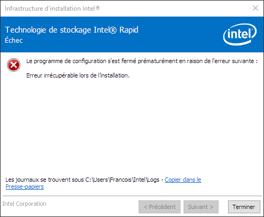Click the 'Erreur irrécupérable lors de l'installation' message
This screenshot has height=217, width=264.
pos(78,75)
